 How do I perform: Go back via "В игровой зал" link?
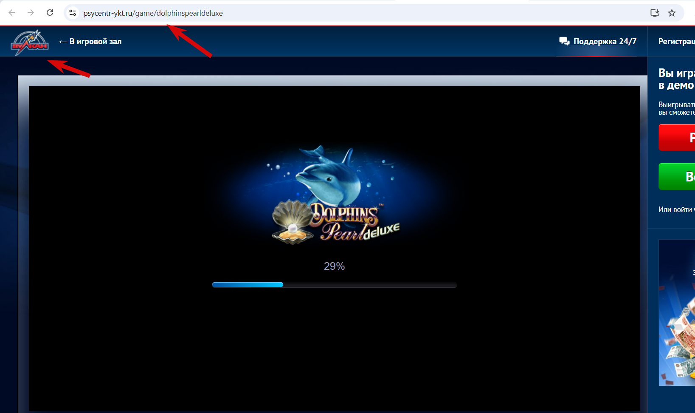point(90,41)
